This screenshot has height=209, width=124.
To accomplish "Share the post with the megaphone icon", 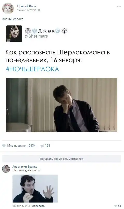I will point(42,146).
